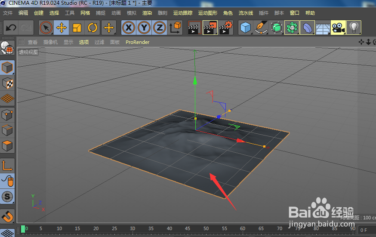The image size is (376, 237).
Task: Open the viewport 面板 menu
Action: (x=115, y=42)
